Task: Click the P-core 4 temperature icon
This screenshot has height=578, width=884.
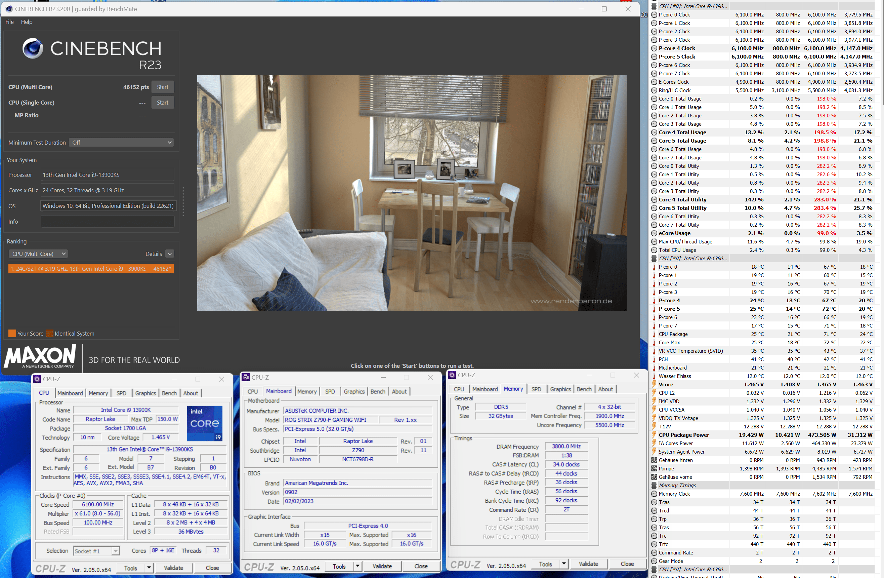Action: coord(654,300)
